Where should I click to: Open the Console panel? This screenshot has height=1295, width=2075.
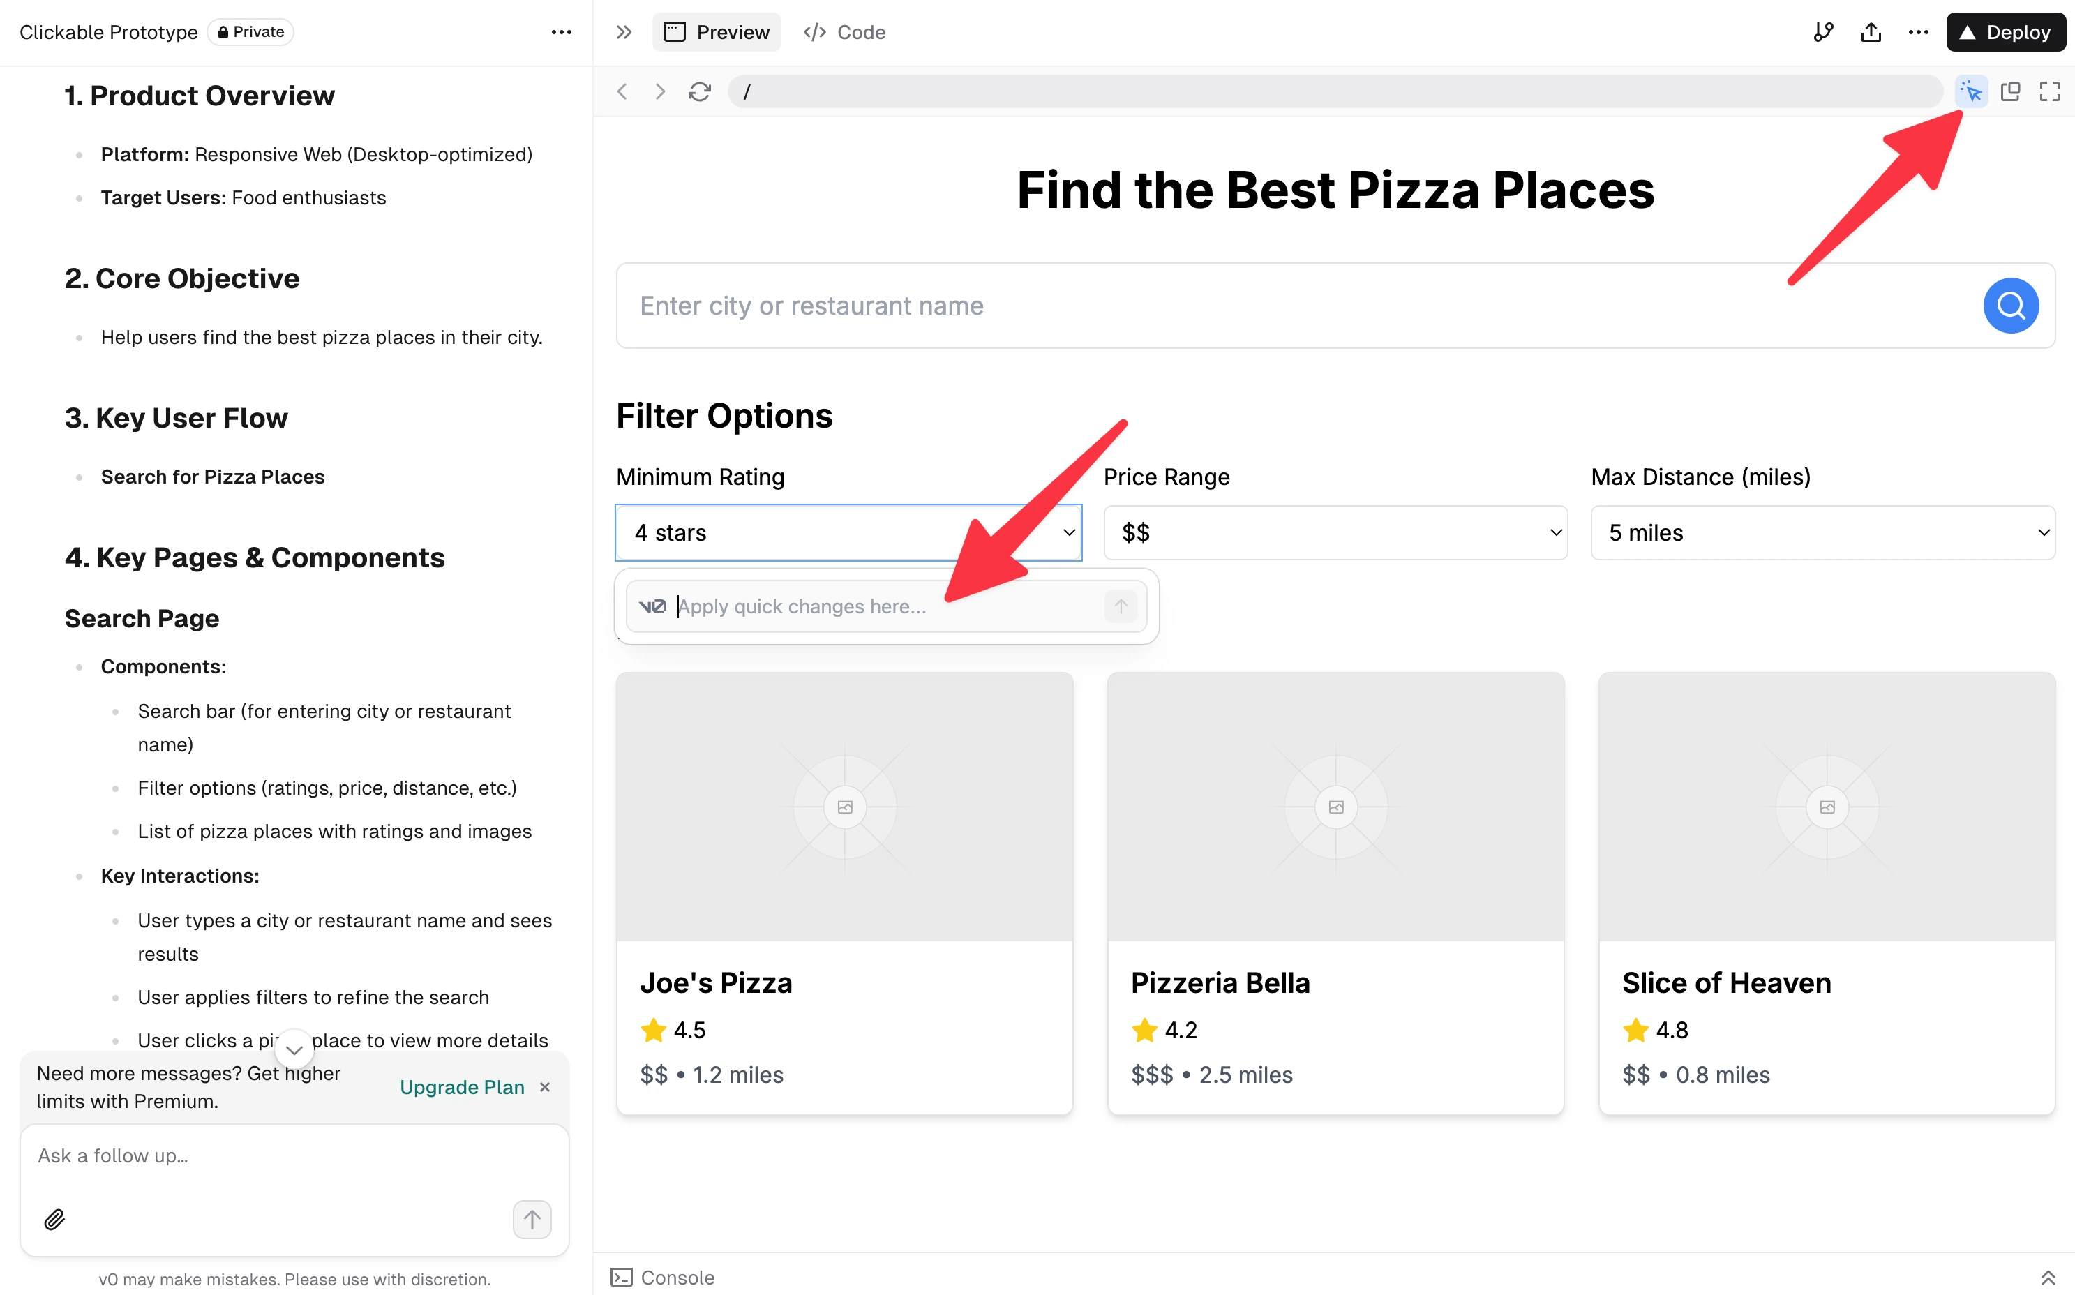(663, 1277)
